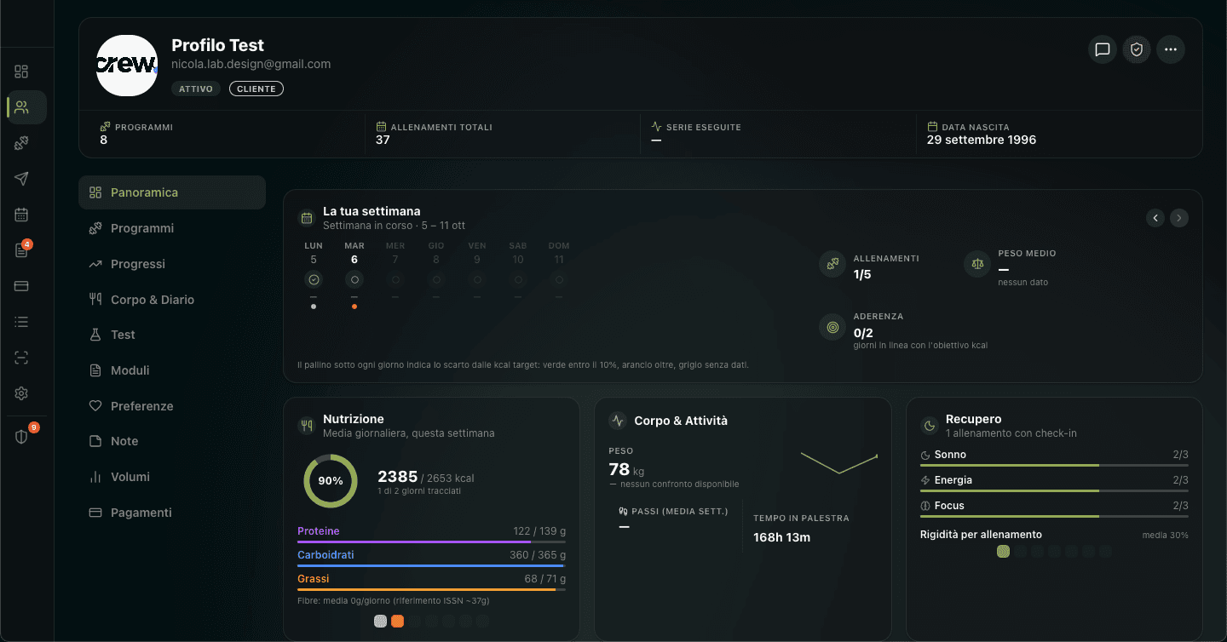Click the shield check icon in profile header
Image resolution: width=1227 pixels, height=642 pixels.
(1137, 49)
